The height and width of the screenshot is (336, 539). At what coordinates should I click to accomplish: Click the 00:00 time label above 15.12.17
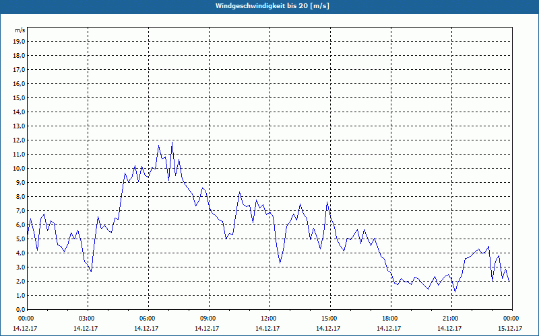pos(511,319)
